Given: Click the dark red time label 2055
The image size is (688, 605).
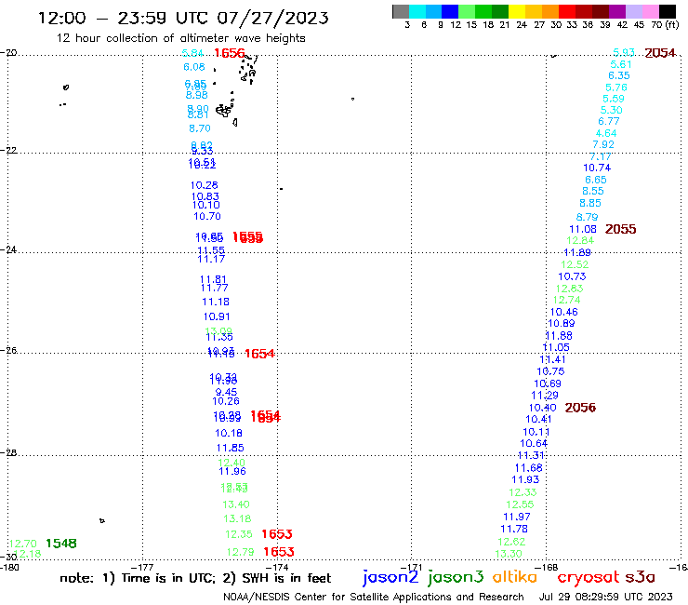Looking at the screenshot, I should [620, 229].
